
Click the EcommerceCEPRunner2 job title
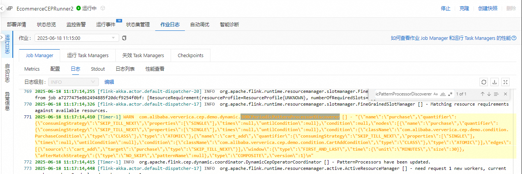click(45, 8)
